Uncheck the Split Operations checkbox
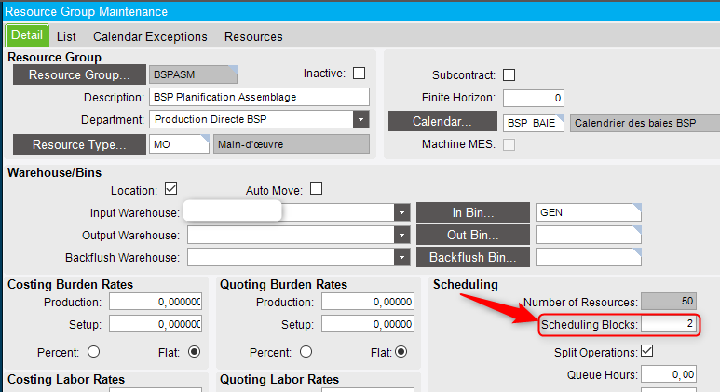Screen dimensions: 720x392 pos(647,351)
